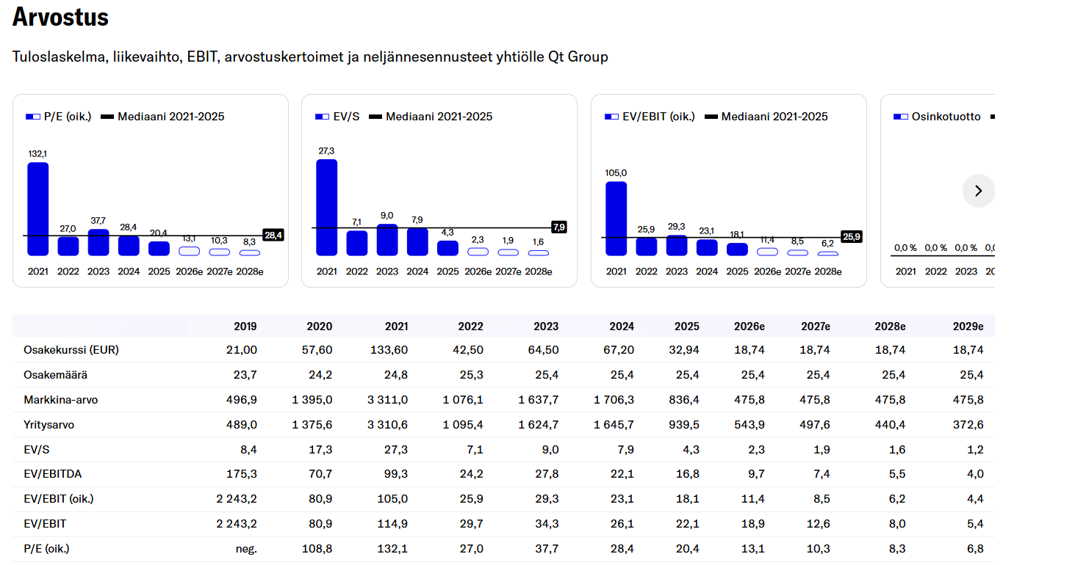The image size is (1075, 565).
Task: Click the 28,4 median badge on P/E chart
Action: [x=273, y=236]
